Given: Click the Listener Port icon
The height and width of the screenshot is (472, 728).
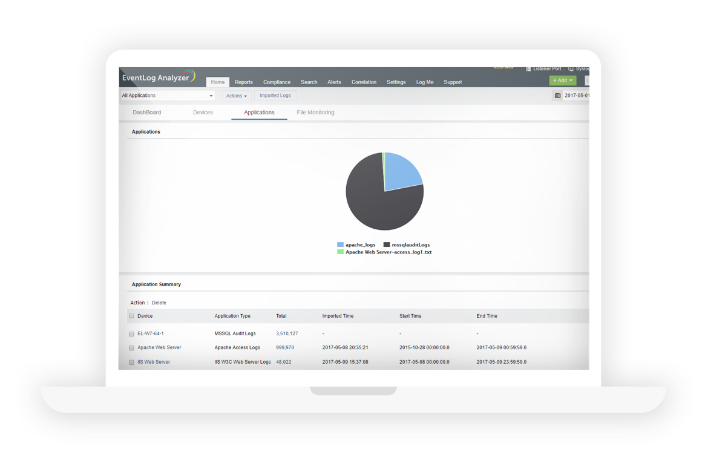Looking at the screenshot, I should pyautogui.click(x=528, y=69).
